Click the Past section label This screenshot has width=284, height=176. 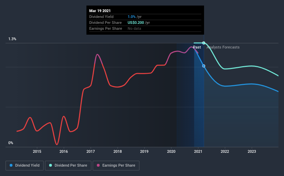[x=197, y=47]
